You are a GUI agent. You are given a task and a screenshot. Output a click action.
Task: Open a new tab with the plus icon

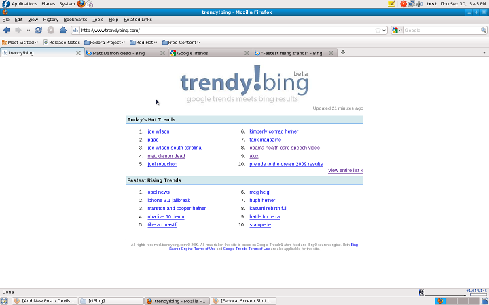[x=343, y=52]
